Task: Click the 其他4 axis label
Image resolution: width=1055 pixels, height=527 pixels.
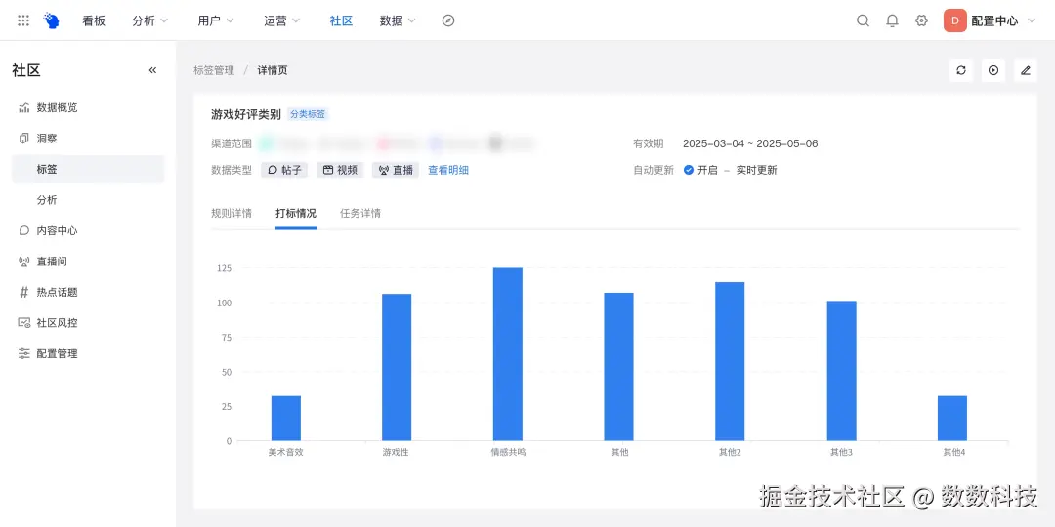Action: (954, 453)
